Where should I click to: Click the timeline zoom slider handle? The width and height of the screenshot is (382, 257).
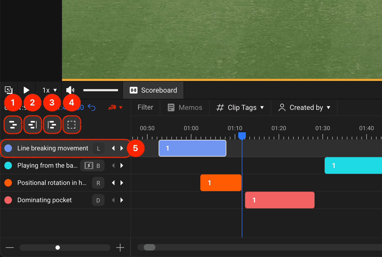(58, 248)
